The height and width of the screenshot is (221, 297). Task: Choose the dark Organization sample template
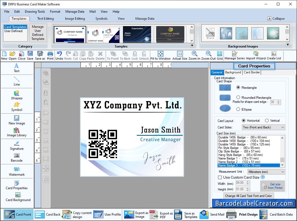(x=137, y=34)
